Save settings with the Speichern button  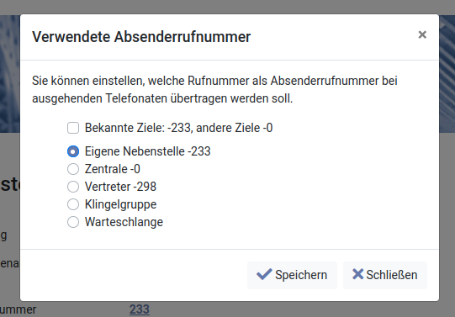(x=292, y=275)
